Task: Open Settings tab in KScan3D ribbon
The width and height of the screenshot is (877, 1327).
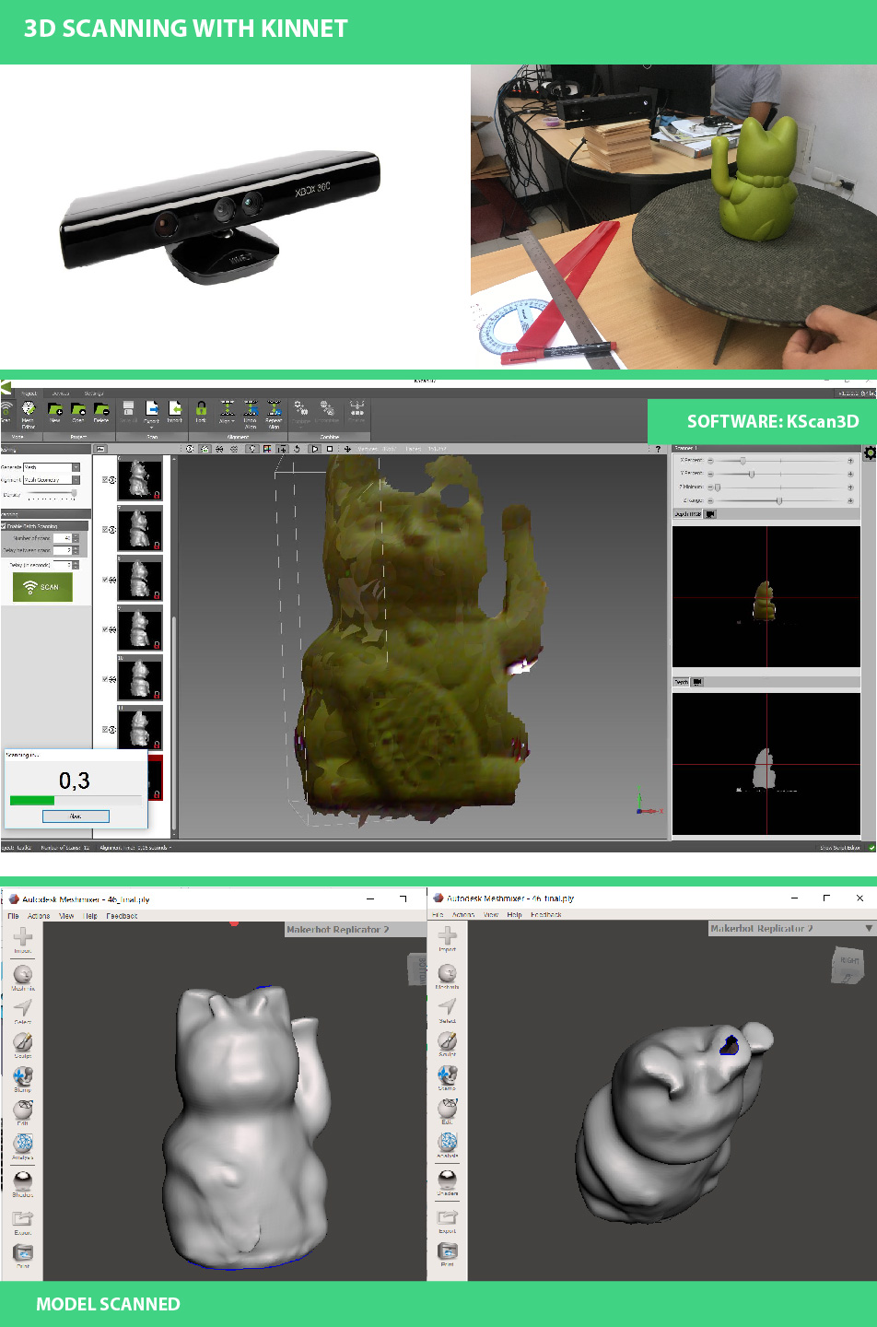Action: click(93, 393)
